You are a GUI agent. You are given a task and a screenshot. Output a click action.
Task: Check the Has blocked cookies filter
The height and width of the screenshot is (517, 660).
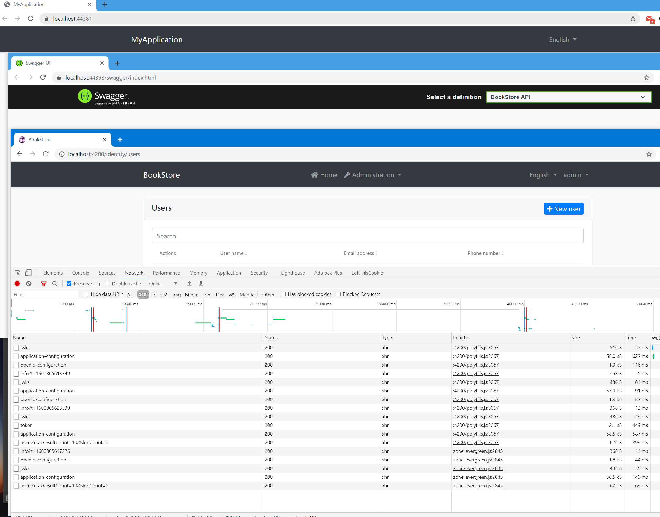[x=283, y=294]
